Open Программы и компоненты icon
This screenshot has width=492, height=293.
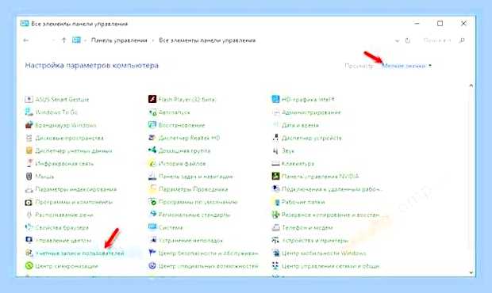[29, 202]
